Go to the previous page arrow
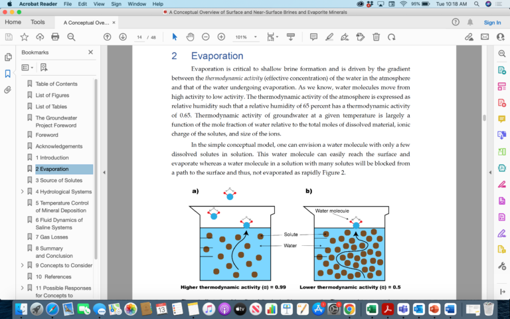The width and height of the screenshot is (510, 319). (107, 37)
